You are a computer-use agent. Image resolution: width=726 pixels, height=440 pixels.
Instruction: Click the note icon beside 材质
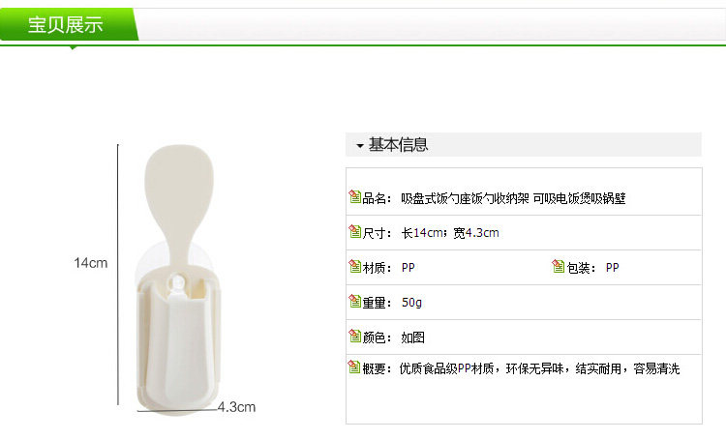(x=354, y=266)
